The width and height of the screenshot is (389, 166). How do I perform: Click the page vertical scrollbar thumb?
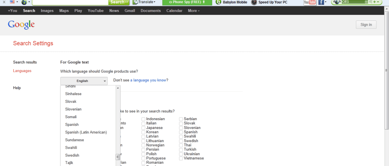pos(386,70)
